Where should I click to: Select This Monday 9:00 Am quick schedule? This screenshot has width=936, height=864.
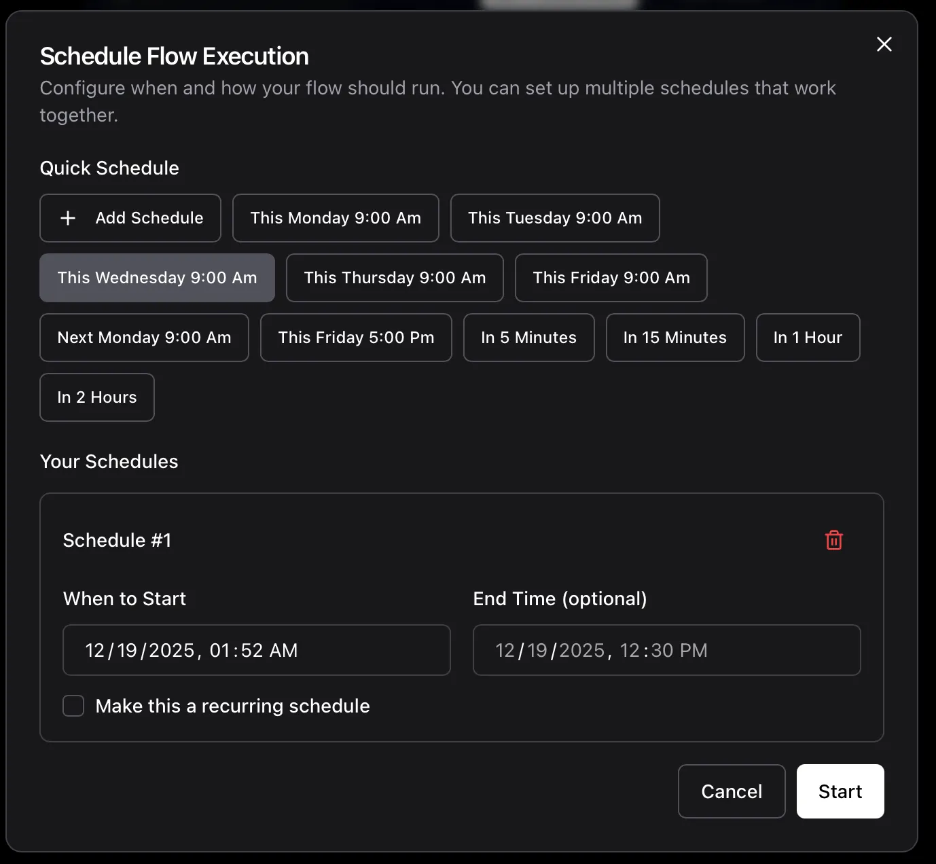click(x=336, y=218)
